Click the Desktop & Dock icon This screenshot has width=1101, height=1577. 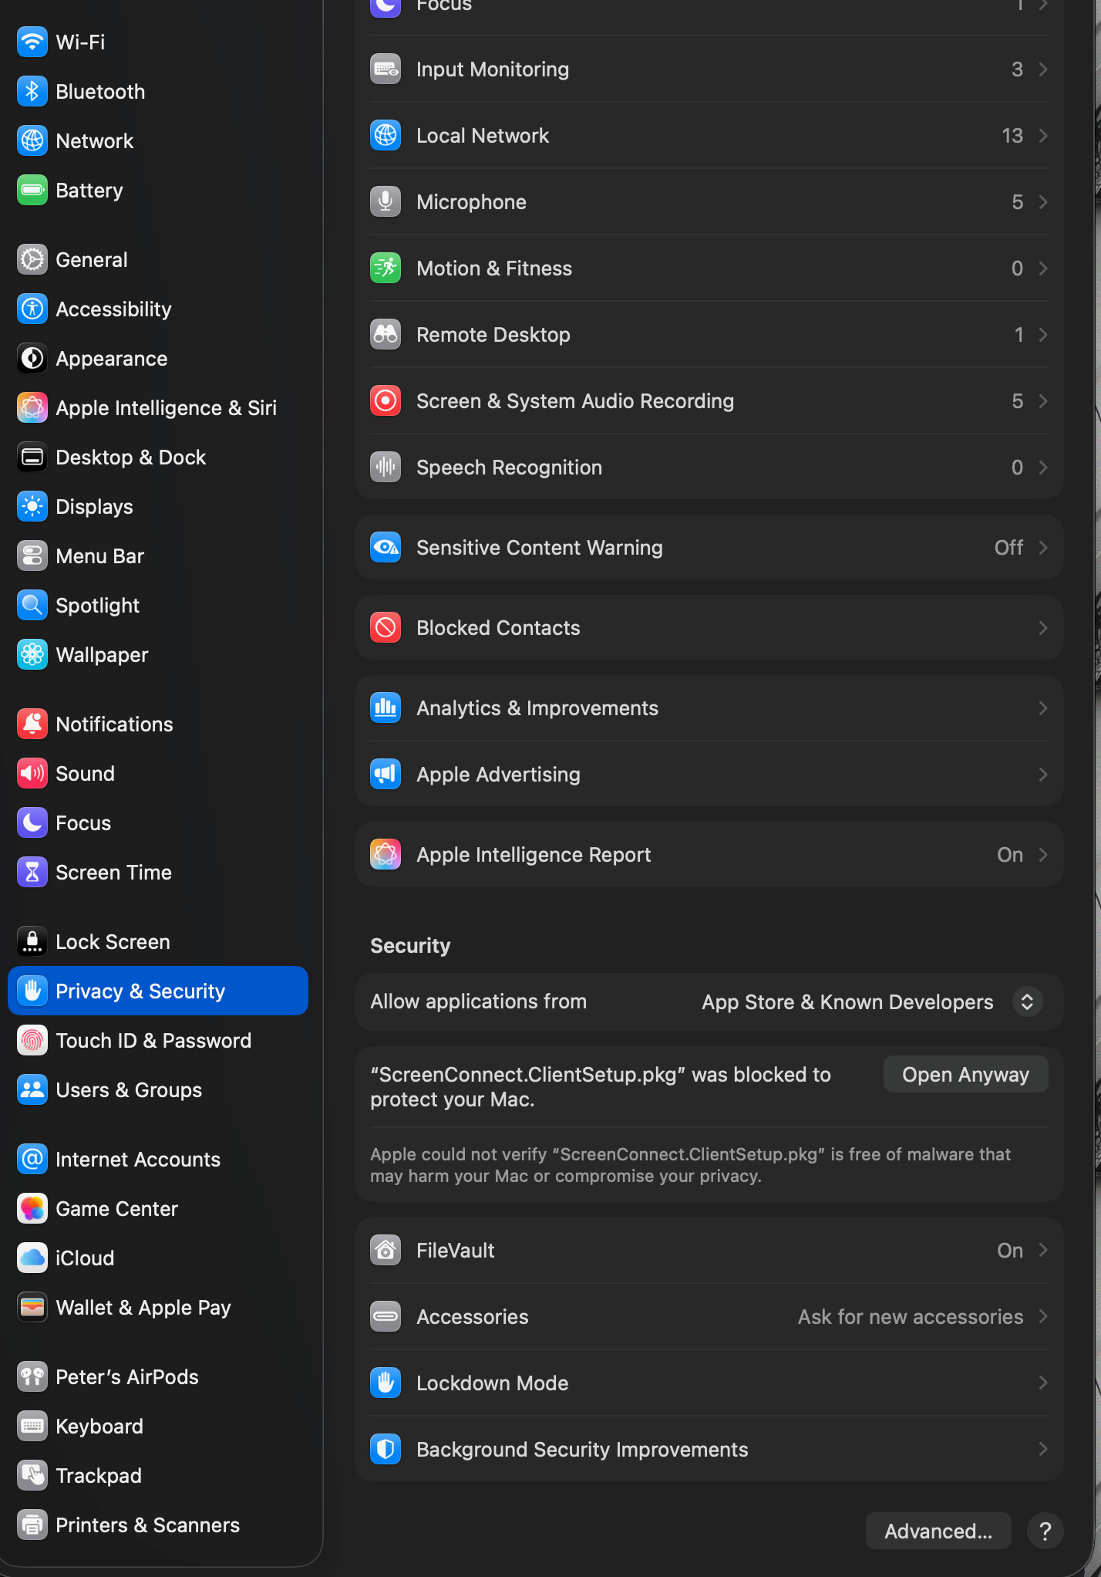point(32,458)
